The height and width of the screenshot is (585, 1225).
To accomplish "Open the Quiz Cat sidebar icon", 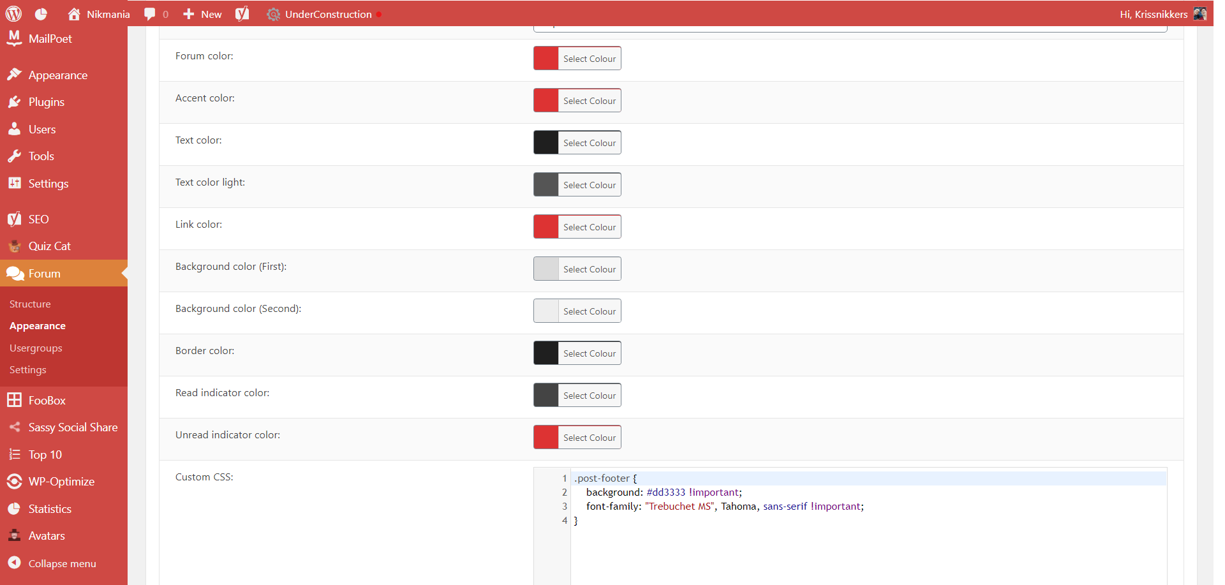I will pyautogui.click(x=14, y=246).
